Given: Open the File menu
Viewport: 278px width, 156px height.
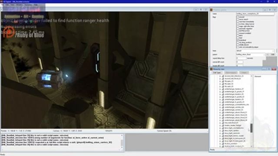Looking at the screenshot, I should [x=2, y=5].
